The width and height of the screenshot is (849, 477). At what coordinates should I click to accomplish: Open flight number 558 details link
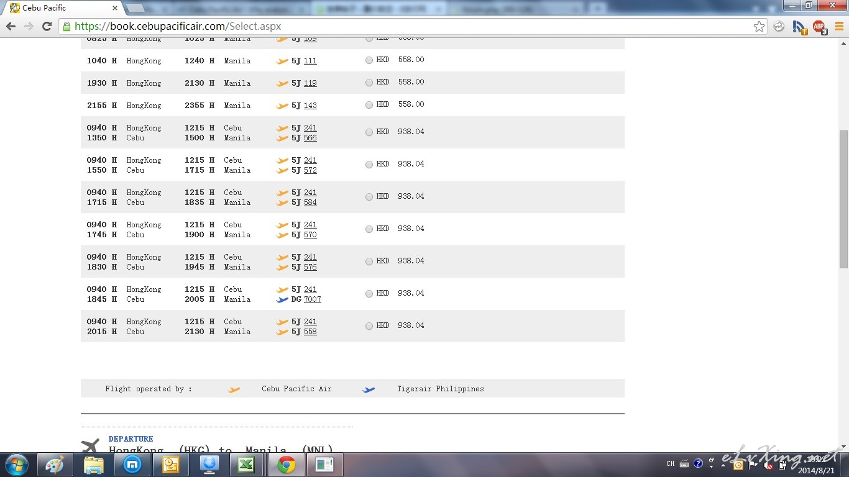(310, 332)
